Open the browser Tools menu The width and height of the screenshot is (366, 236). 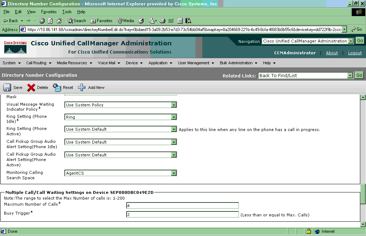[67, 12]
